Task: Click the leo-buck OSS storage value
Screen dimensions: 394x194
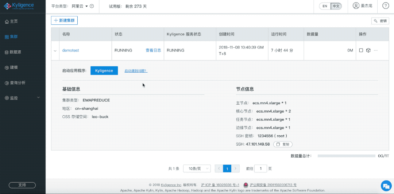Action: 100,117
